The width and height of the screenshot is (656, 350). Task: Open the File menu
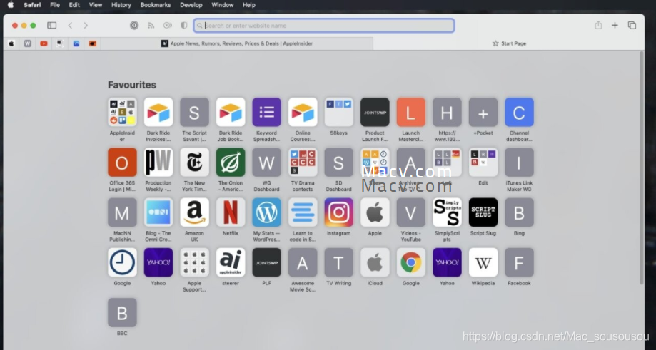(55, 5)
